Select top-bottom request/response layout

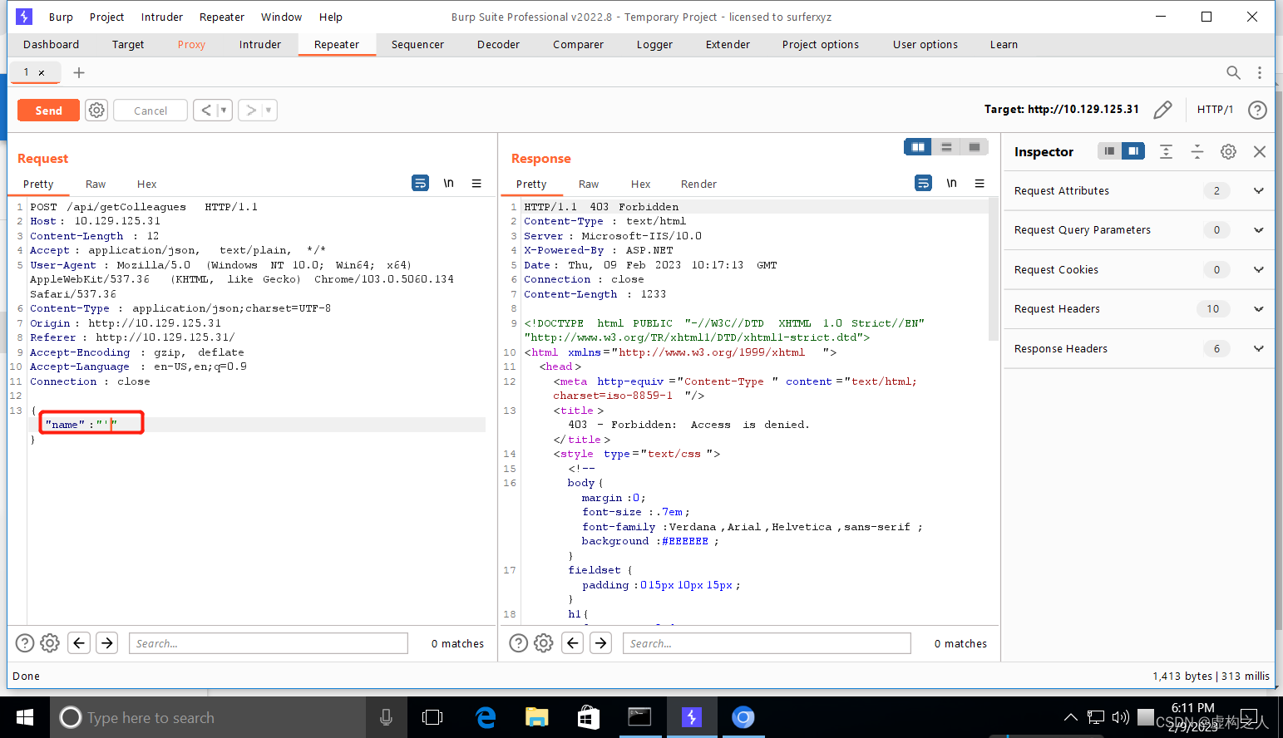pyautogui.click(x=946, y=147)
